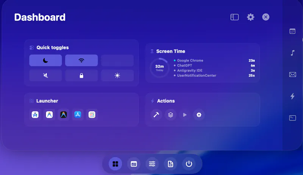
Task: Toggle the sidebar layout icon in header
Action: 234,17
